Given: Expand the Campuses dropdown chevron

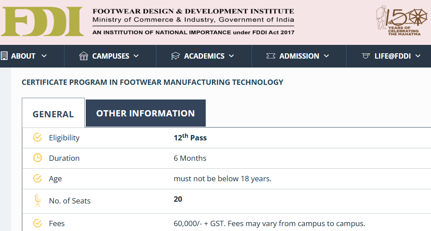Looking at the screenshot, I should [136, 56].
